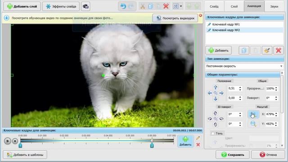This screenshot has width=288, height=162.
Task: Click the Добавить слой button
Action: coord(22,6)
